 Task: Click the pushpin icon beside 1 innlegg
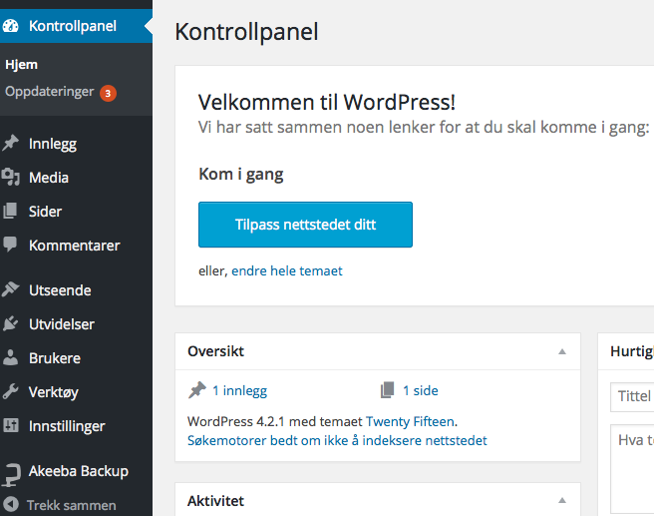pyautogui.click(x=197, y=390)
